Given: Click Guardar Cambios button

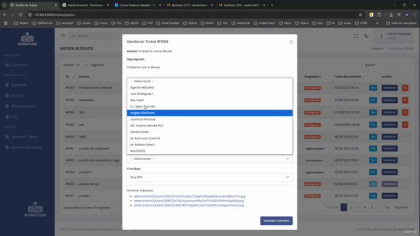Looking at the screenshot, I should 276,221.
